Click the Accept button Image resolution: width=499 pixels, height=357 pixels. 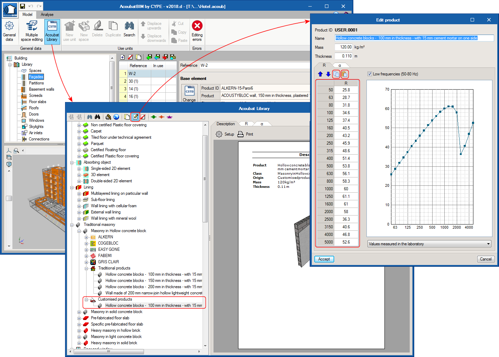(324, 259)
